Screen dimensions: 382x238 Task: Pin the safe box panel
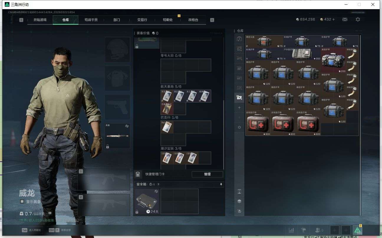pyautogui.click(x=221, y=185)
